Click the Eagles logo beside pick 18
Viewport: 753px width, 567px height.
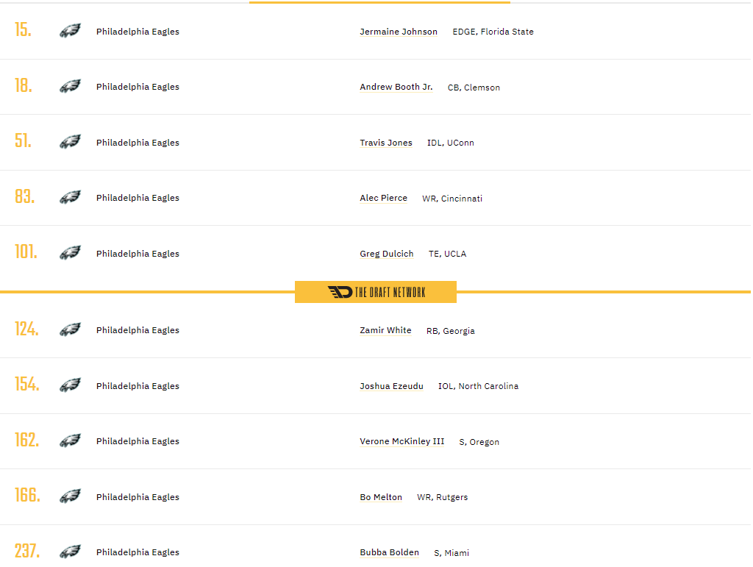coord(70,87)
